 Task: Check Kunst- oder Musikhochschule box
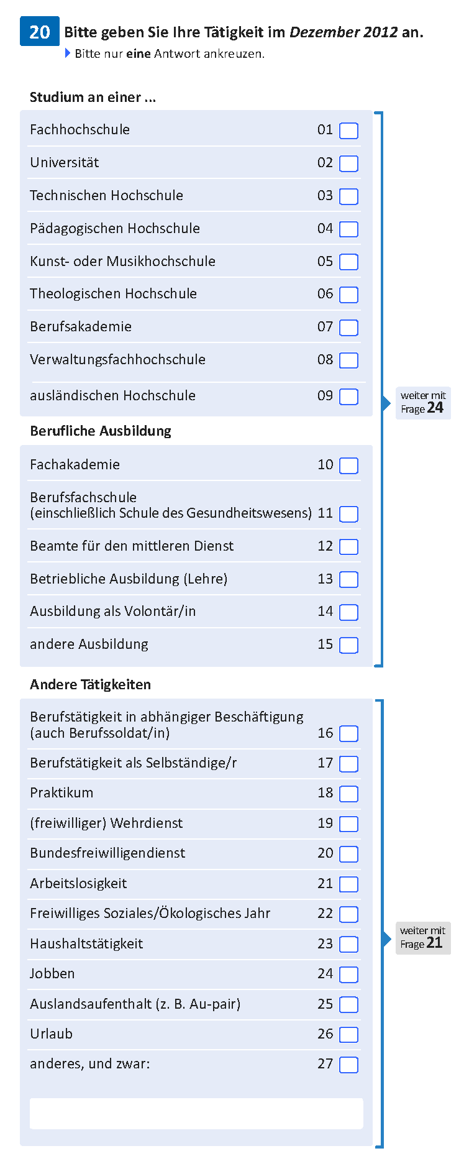349,262
